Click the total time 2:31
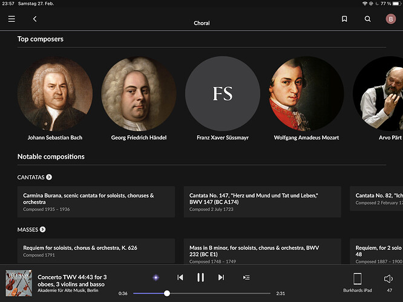Viewport: 403px width, 302px height. (280, 294)
